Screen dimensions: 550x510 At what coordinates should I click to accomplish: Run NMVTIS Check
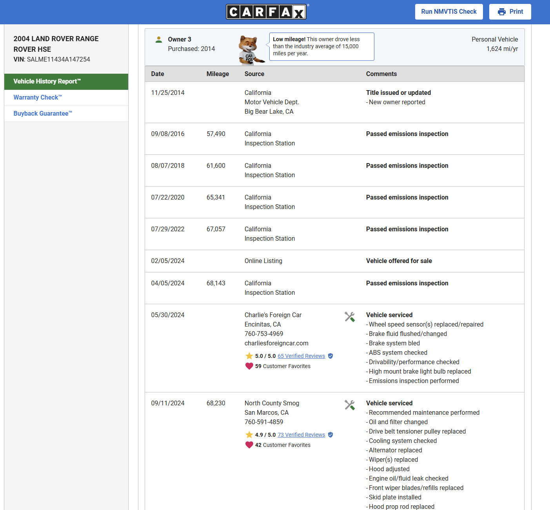[449, 12]
